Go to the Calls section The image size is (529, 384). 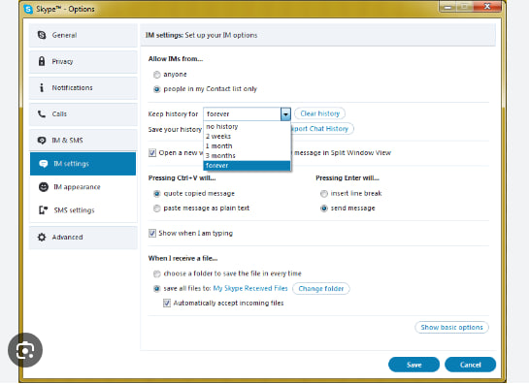pos(83,114)
